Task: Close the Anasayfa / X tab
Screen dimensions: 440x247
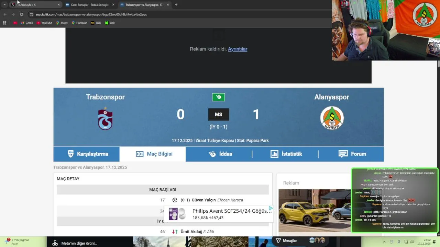Action: [x=58, y=4]
